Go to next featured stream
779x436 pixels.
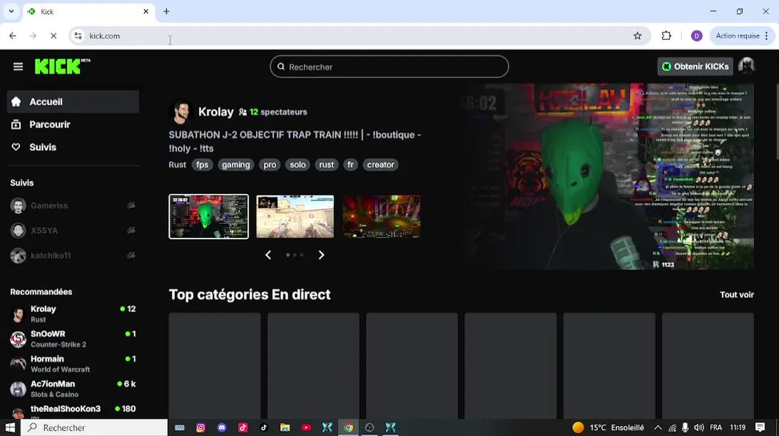(322, 255)
